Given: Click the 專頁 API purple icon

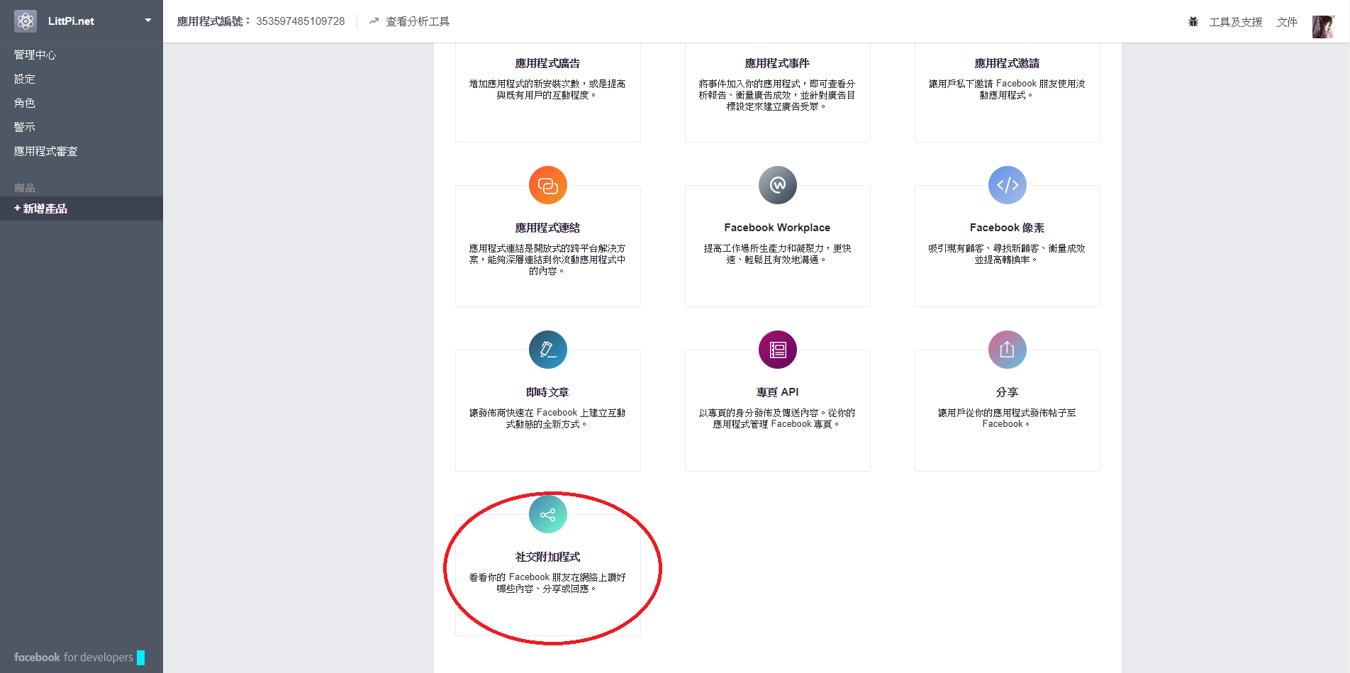Looking at the screenshot, I should tap(778, 350).
